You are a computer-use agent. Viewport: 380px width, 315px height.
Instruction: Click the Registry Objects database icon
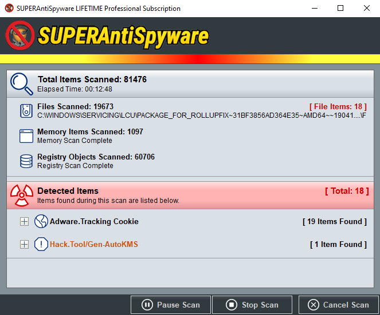(x=26, y=161)
